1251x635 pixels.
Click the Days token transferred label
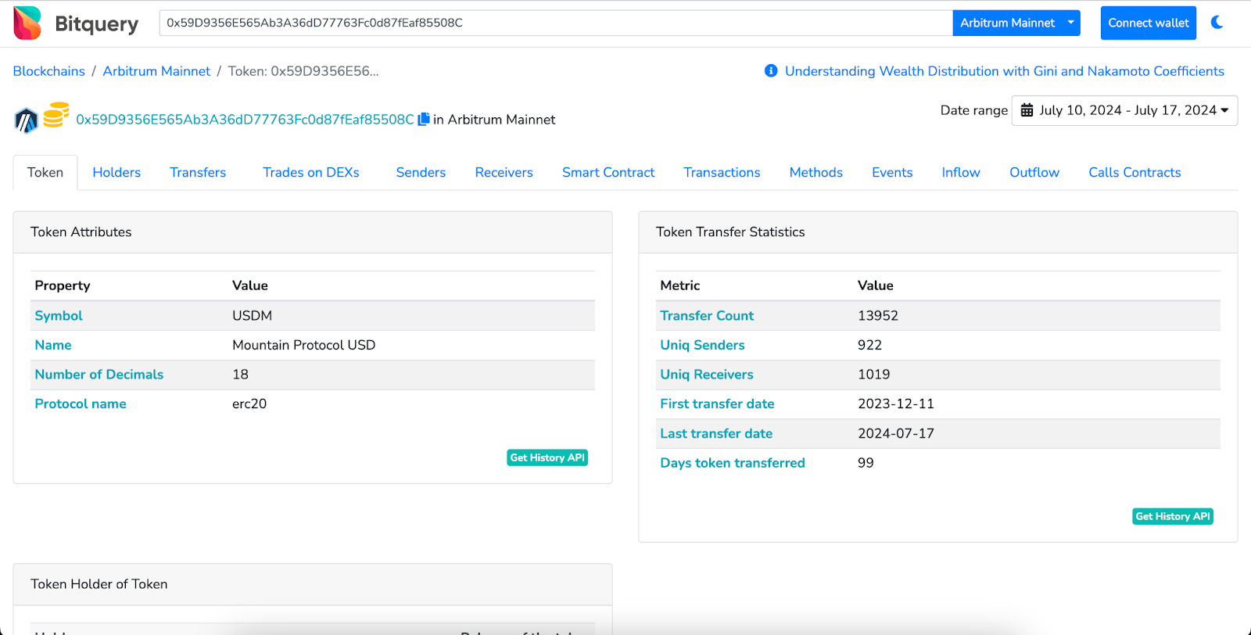tap(733, 463)
